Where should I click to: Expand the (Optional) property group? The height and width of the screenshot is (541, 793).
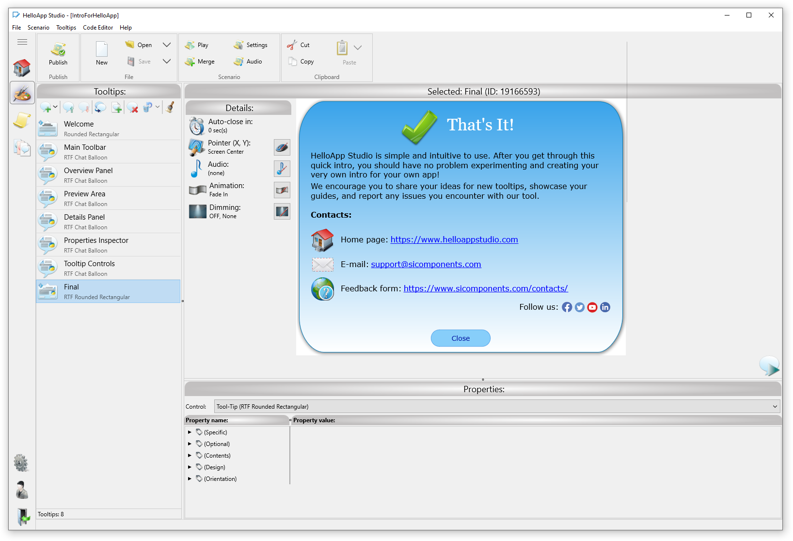pyautogui.click(x=190, y=444)
